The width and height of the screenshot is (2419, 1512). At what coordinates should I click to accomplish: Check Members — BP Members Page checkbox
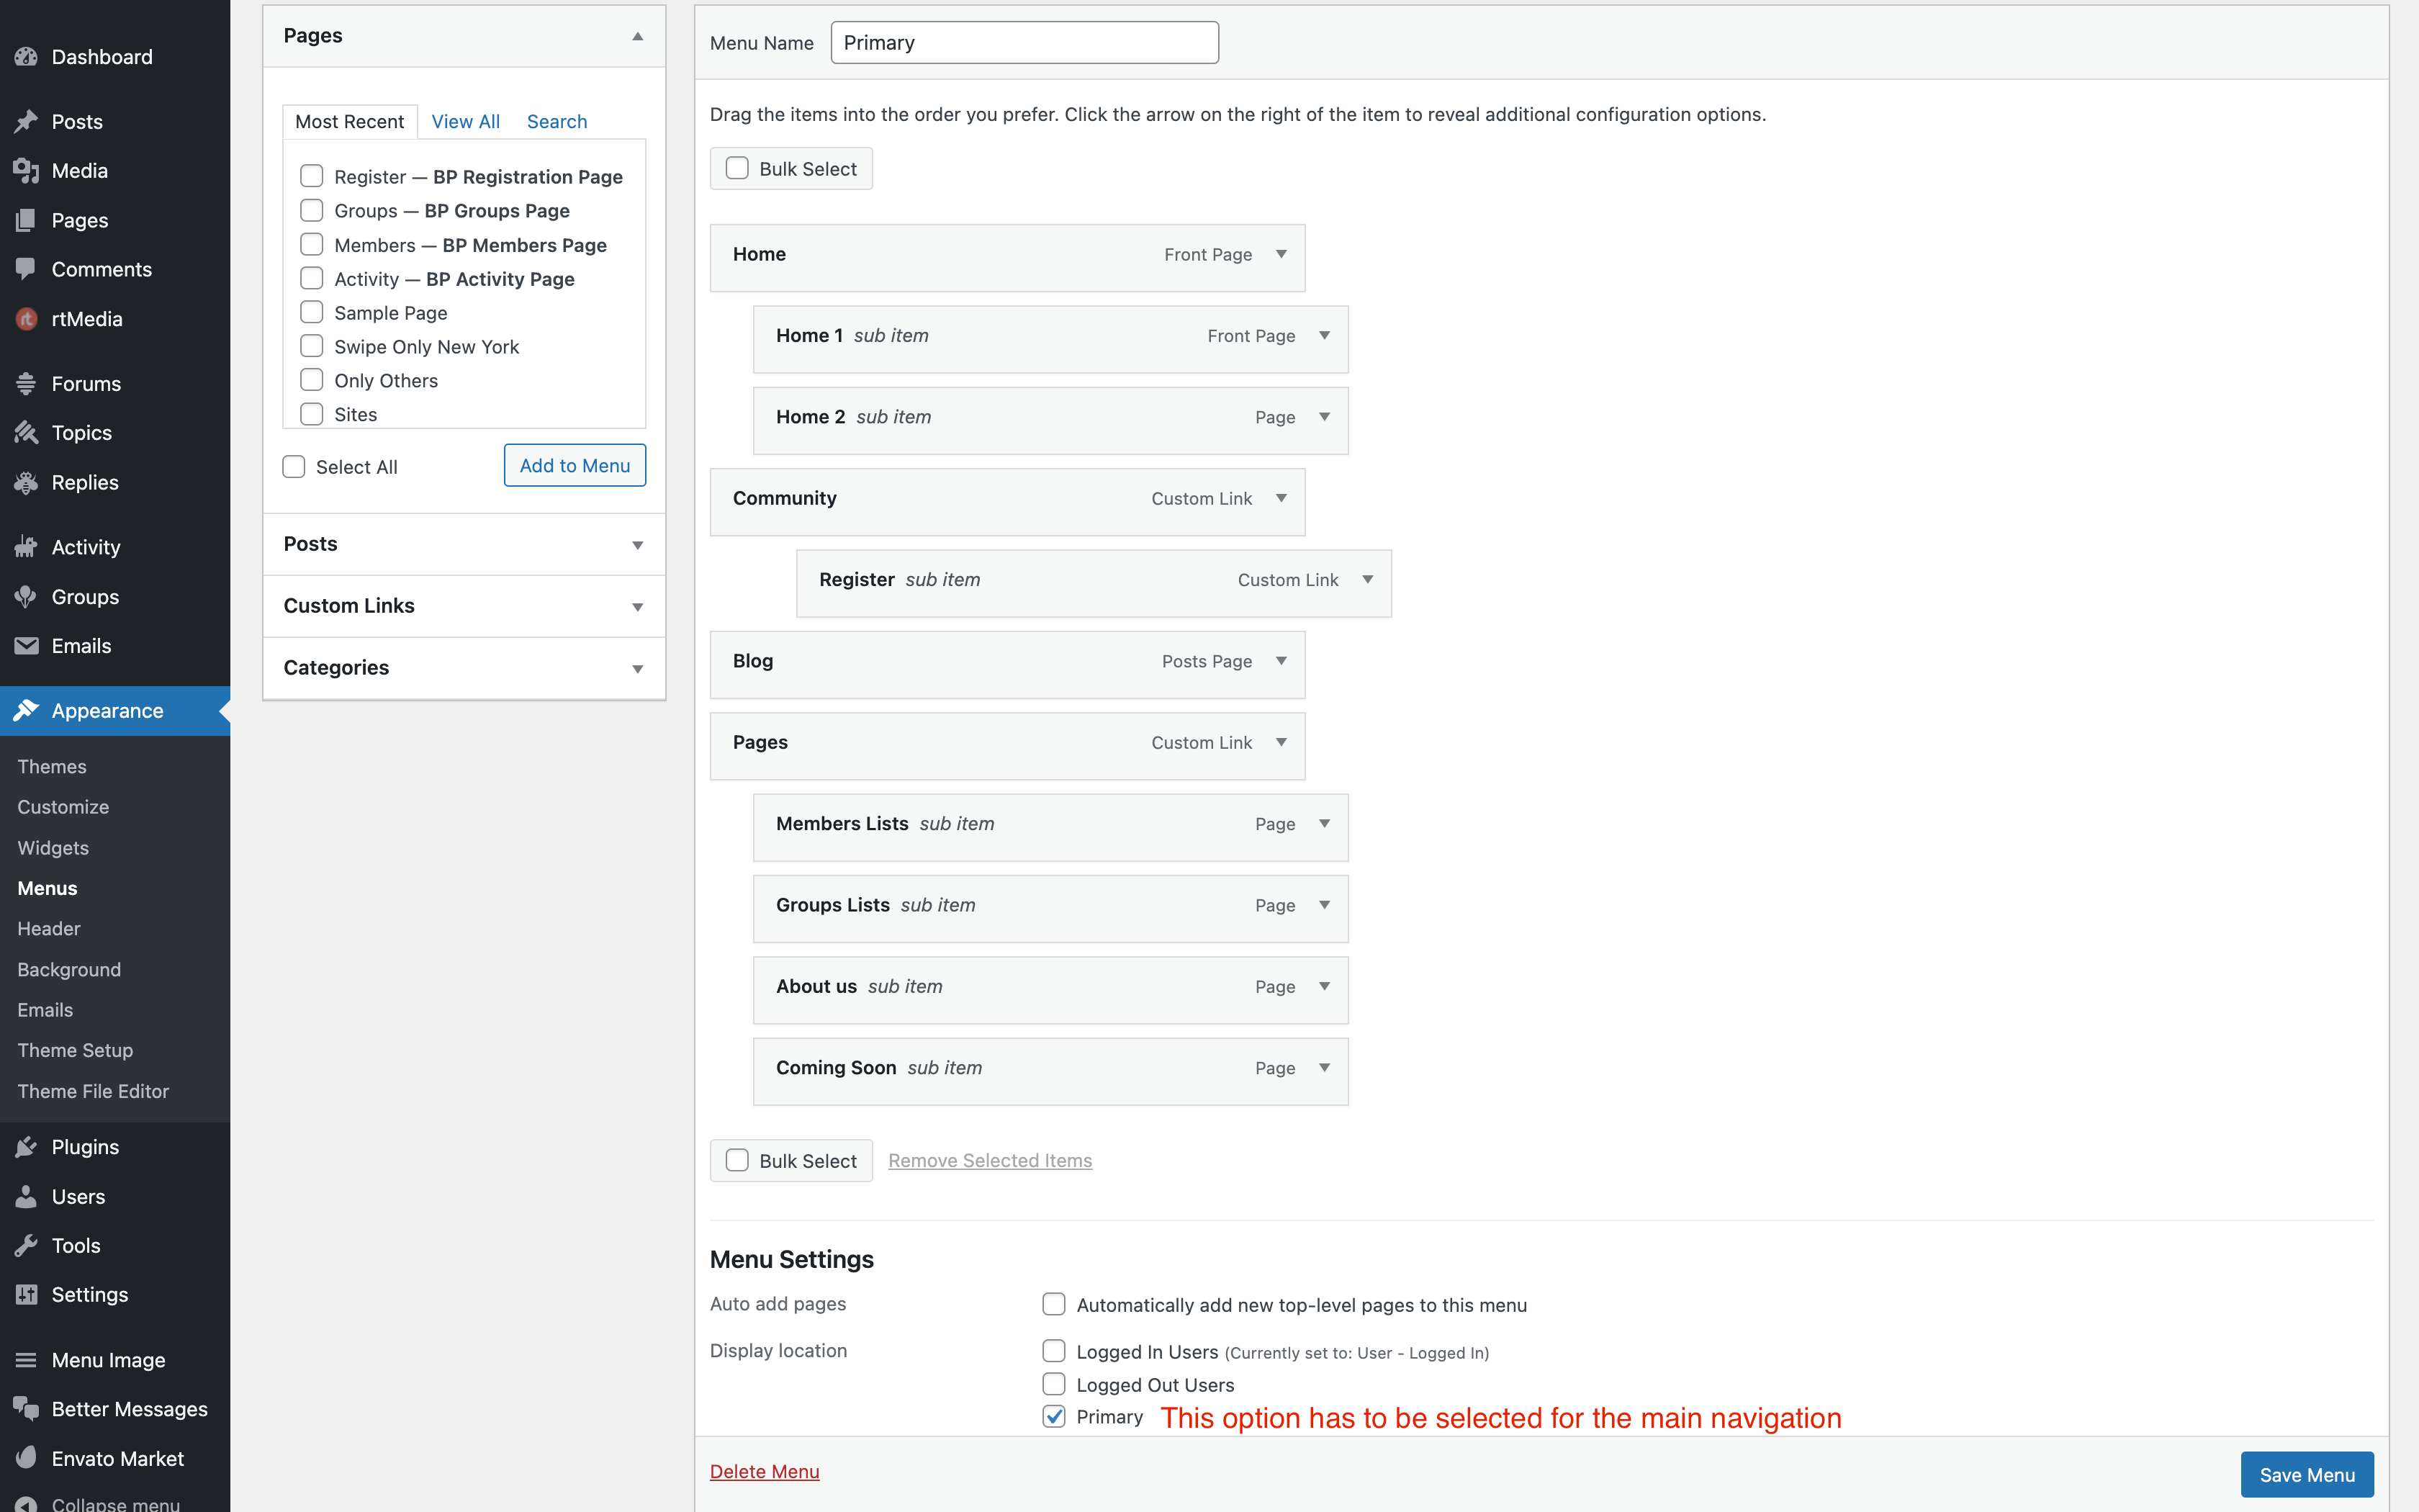[312, 244]
